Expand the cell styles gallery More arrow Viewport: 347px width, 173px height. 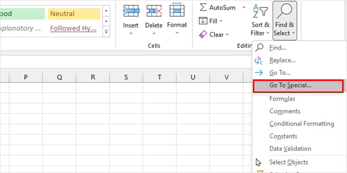(106, 32)
